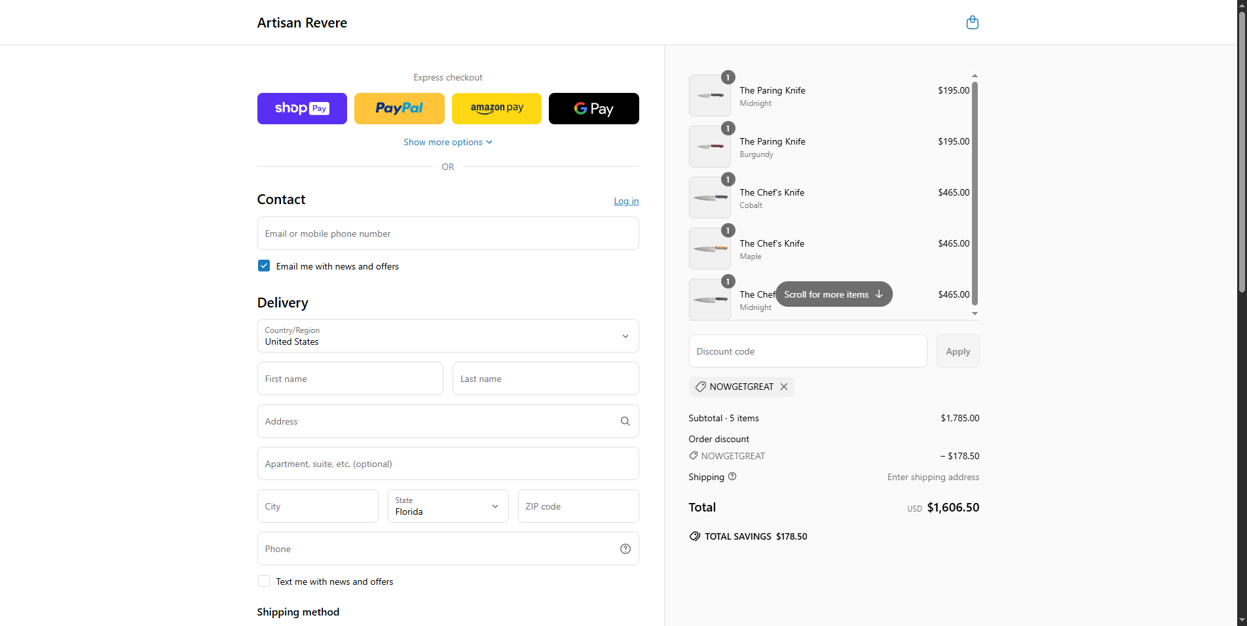
Task: Click the Paring Knife Midnight thumbnail
Action: coord(710,96)
